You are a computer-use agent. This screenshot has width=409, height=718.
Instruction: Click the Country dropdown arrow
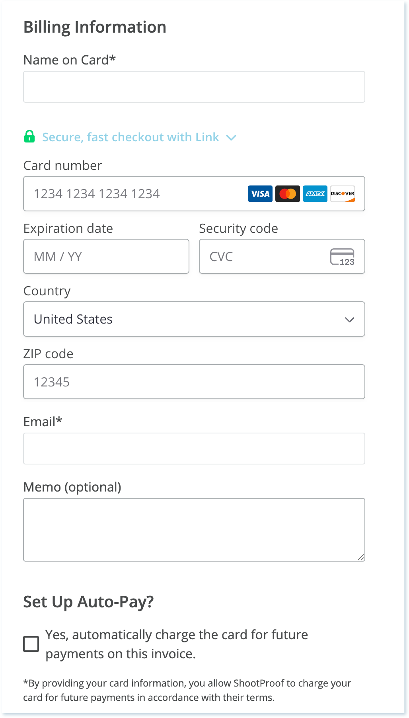[x=349, y=320]
